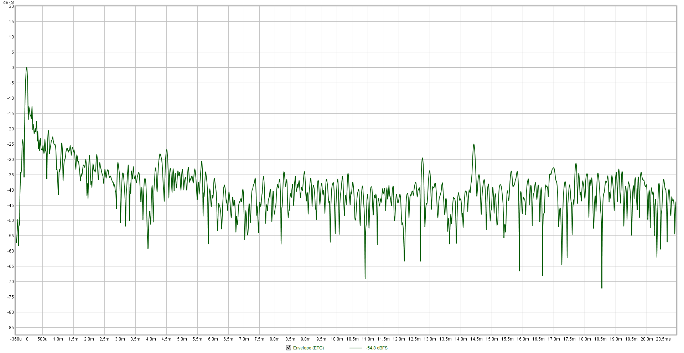Click the -85 label on the level axis
This screenshot has height=353, width=684.
click(11, 328)
